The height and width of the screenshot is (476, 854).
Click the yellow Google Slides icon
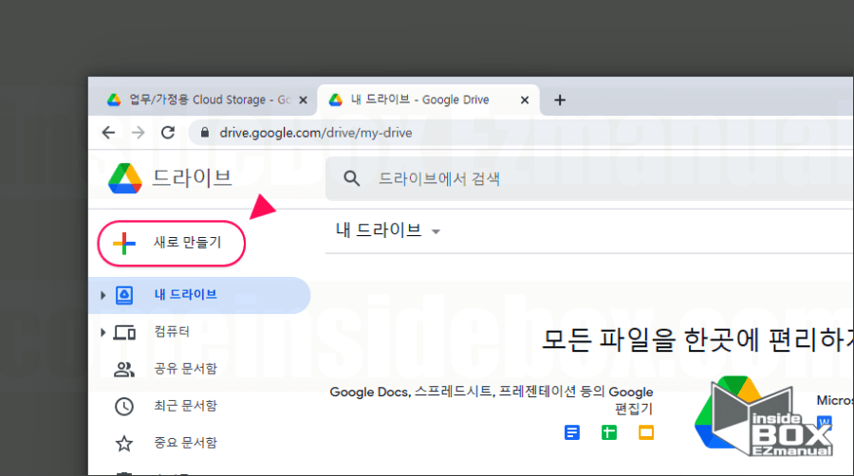[646, 432]
